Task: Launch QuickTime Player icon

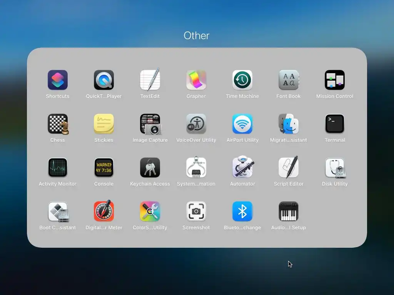Action: pyautogui.click(x=104, y=80)
